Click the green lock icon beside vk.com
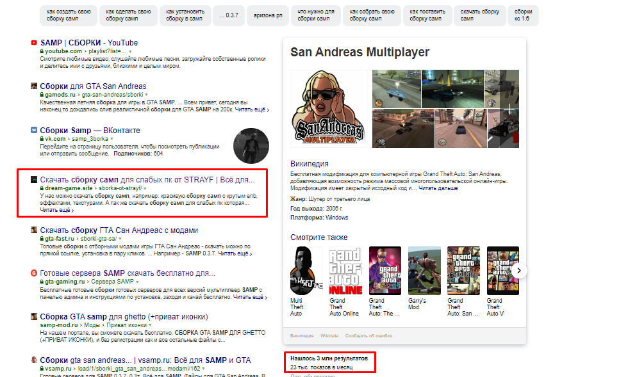637x377 pixels. click(x=42, y=139)
